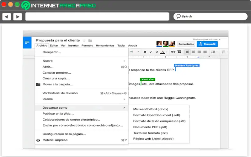
Task: Star the document Propuesta para el cliente
Action: pos(84,41)
